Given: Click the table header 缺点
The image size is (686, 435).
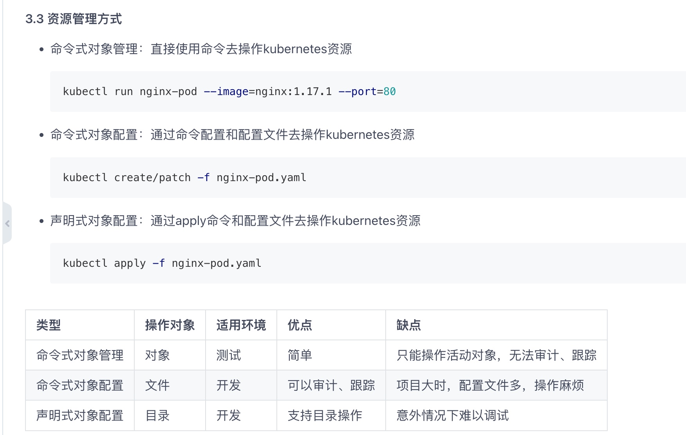Looking at the screenshot, I should point(408,325).
